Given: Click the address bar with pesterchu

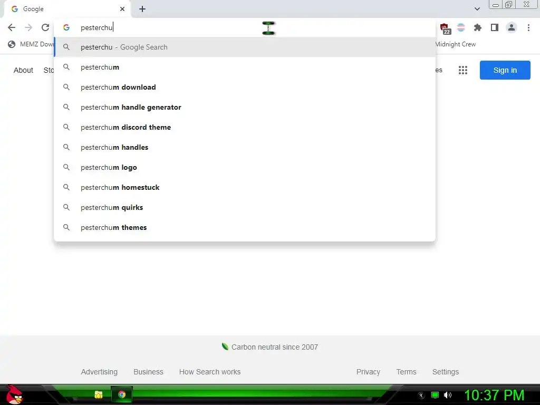Looking at the screenshot, I should (x=245, y=27).
